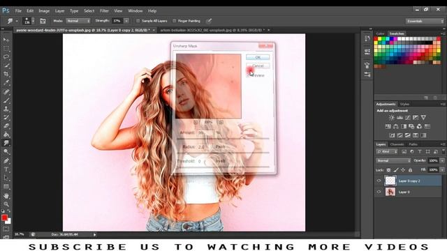Select the Hand tool

tap(6, 196)
